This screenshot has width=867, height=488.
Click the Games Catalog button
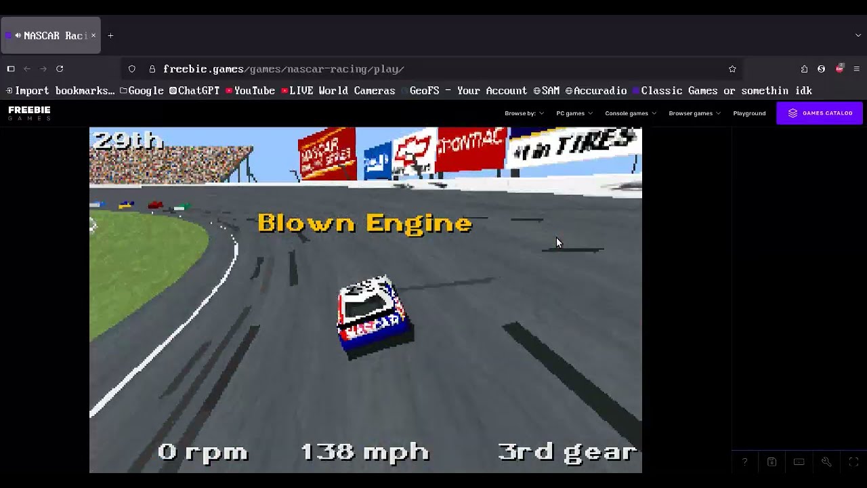click(x=820, y=113)
